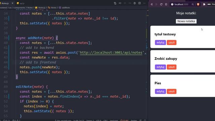
Task: Click findIndex call on line 51
Action: point(69,96)
